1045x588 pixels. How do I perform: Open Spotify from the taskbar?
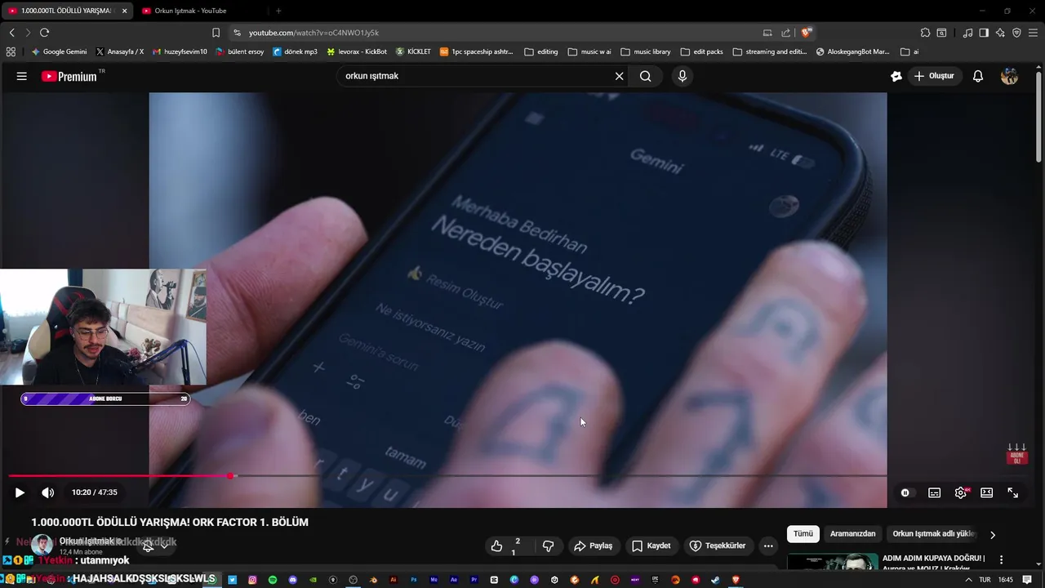273,580
